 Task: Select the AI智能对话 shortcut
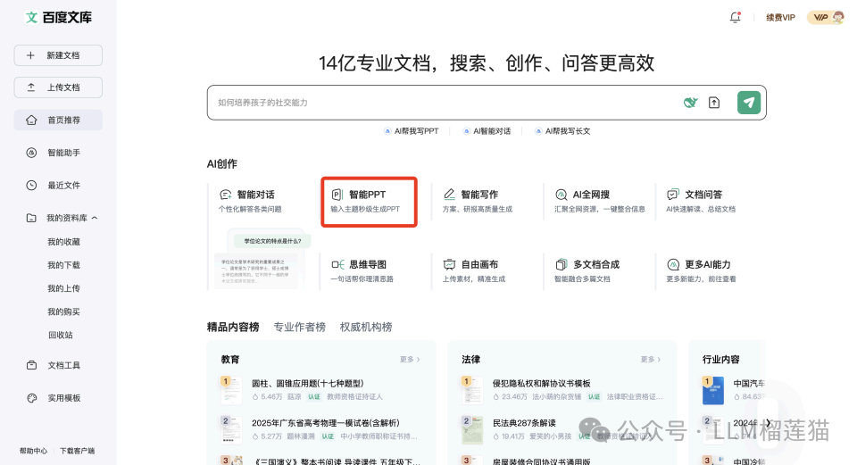tap(487, 131)
